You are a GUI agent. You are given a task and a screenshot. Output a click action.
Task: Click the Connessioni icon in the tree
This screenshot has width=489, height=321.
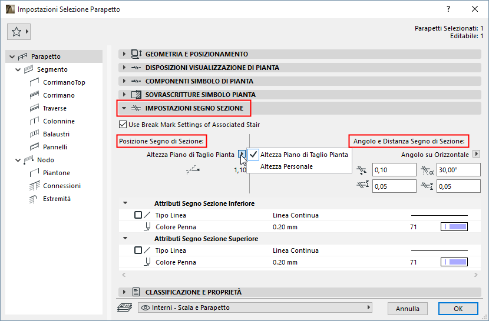pyautogui.click(x=34, y=186)
